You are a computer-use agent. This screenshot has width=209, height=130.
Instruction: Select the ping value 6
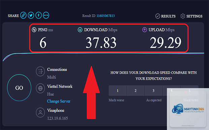click(43, 43)
